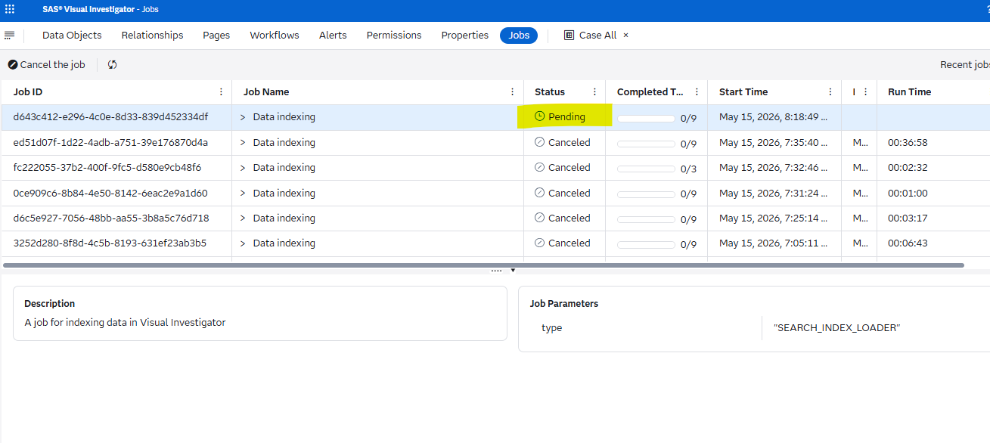Open Completed Tasks column options menu

coord(697,92)
